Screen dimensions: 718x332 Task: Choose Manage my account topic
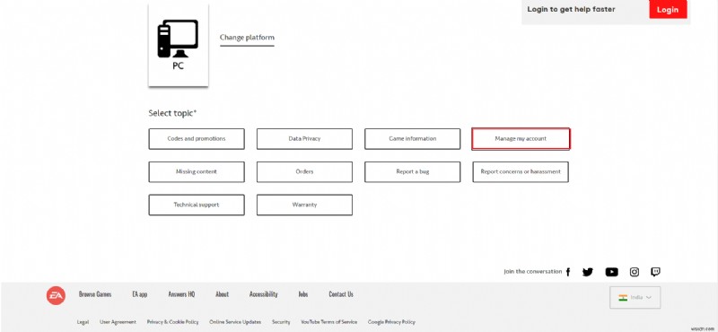click(521, 139)
